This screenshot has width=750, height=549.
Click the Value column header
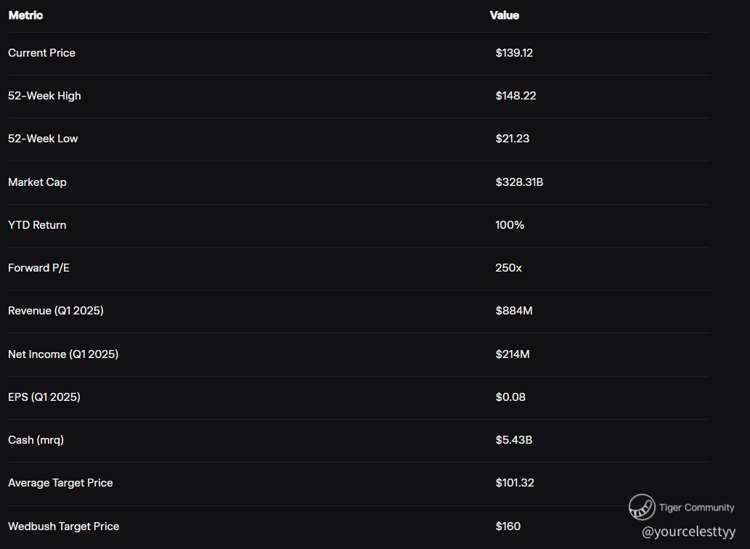point(504,15)
